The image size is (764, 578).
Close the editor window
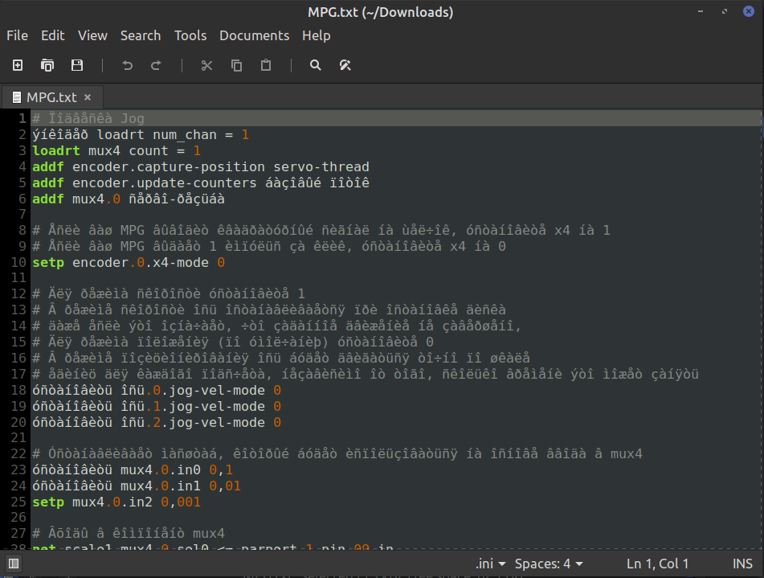[x=749, y=10]
